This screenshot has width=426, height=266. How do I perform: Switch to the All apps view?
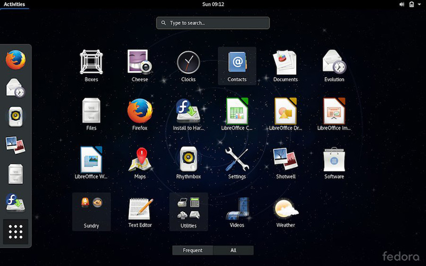click(233, 250)
